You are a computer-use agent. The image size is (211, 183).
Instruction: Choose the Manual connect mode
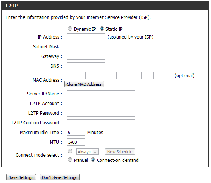coord(70,160)
